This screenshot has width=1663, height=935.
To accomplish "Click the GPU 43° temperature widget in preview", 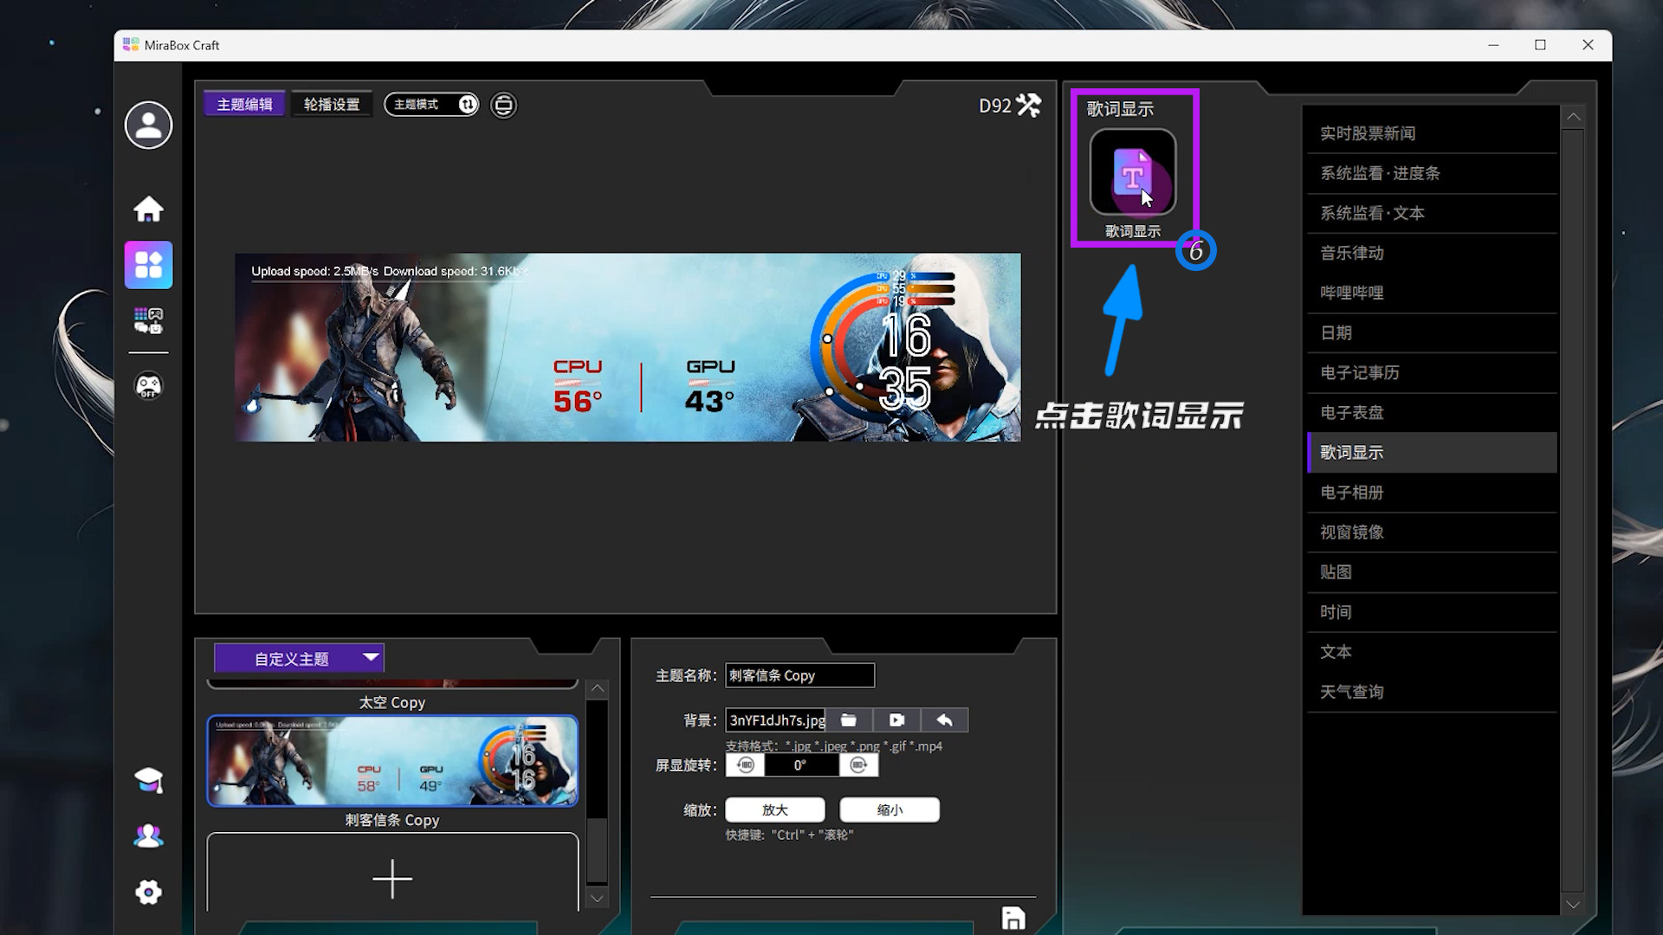I will coord(710,386).
